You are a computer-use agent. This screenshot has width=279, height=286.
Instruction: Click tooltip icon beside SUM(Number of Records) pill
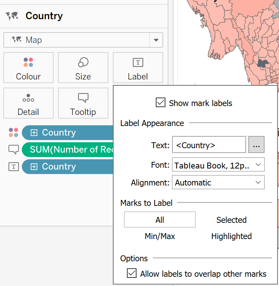tap(13, 149)
